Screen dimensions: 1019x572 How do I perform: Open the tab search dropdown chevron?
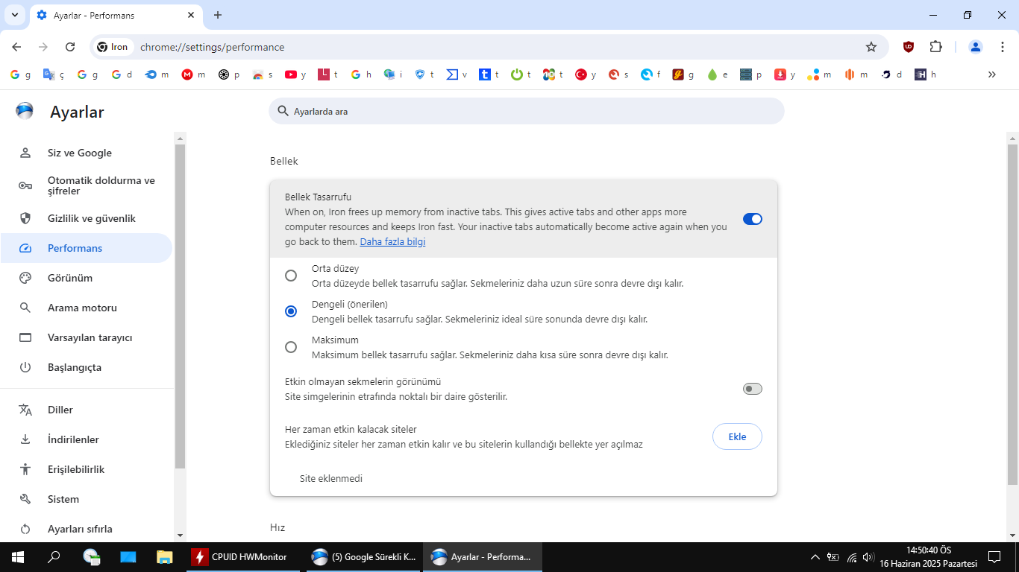point(15,15)
